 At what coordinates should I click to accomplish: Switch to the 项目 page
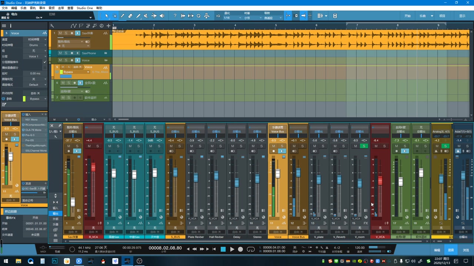click(442, 16)
